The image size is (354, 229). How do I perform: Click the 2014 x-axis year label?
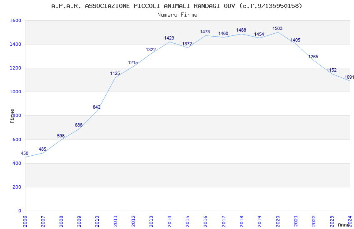170,222
